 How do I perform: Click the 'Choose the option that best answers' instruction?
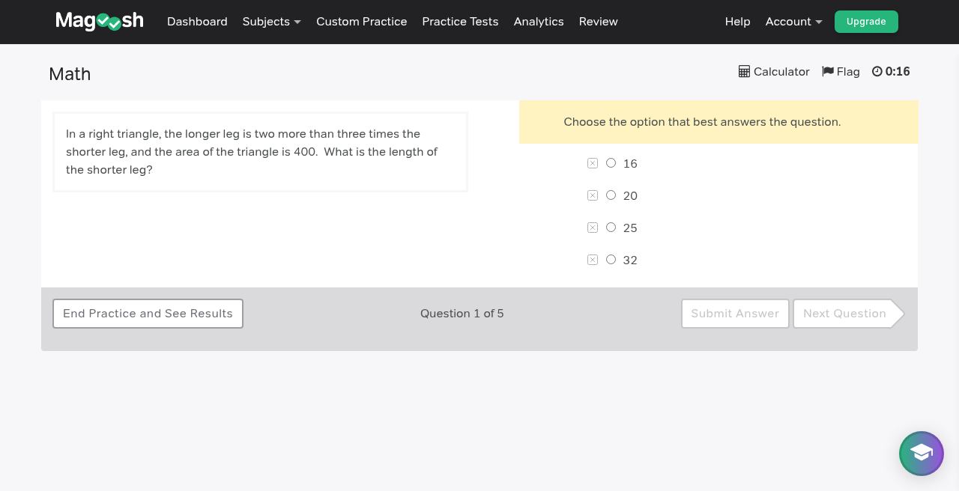tap(702, 122)
